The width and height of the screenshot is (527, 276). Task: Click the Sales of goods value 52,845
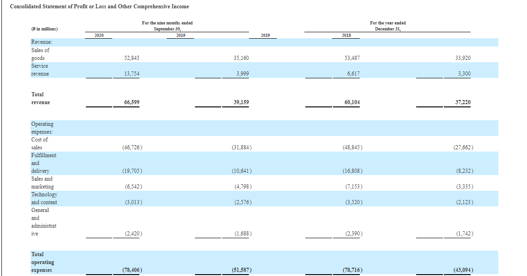pos(132,58)
